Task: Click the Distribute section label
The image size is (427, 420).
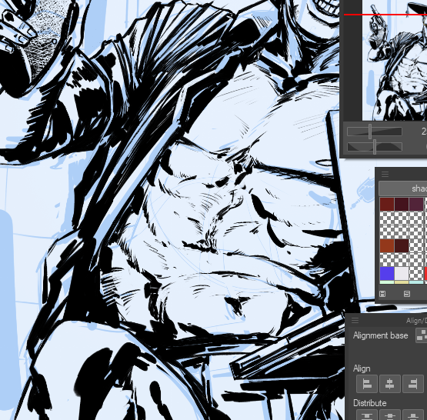Action: coord(370,403)
